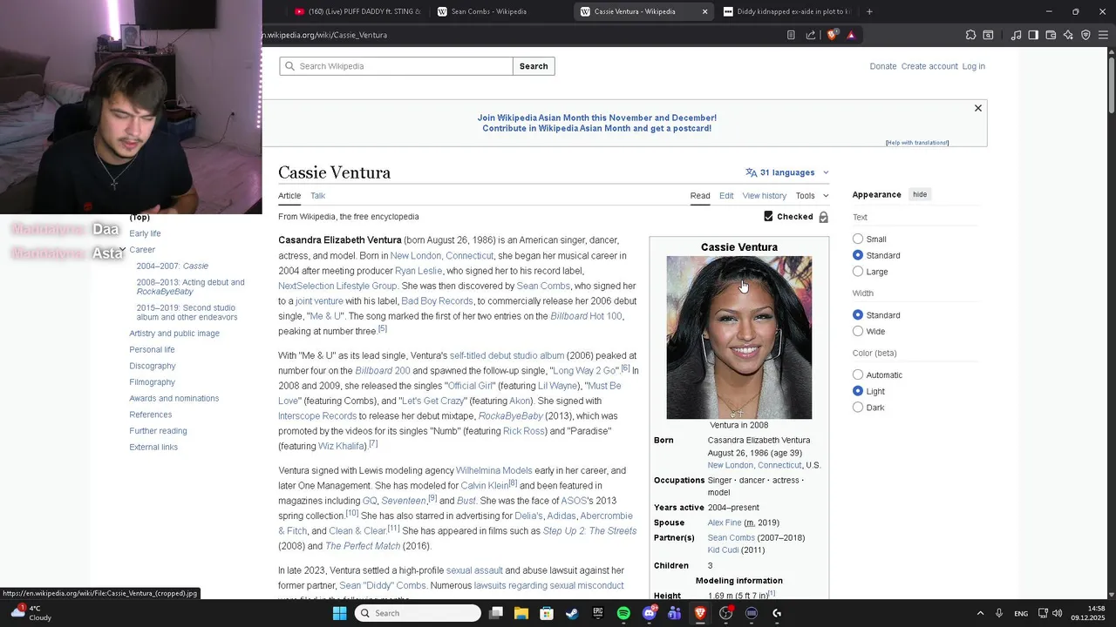Screen dimensions: 1116x627
Task: Open Spotify from the taskbar
Action: [x=623, y=613]
